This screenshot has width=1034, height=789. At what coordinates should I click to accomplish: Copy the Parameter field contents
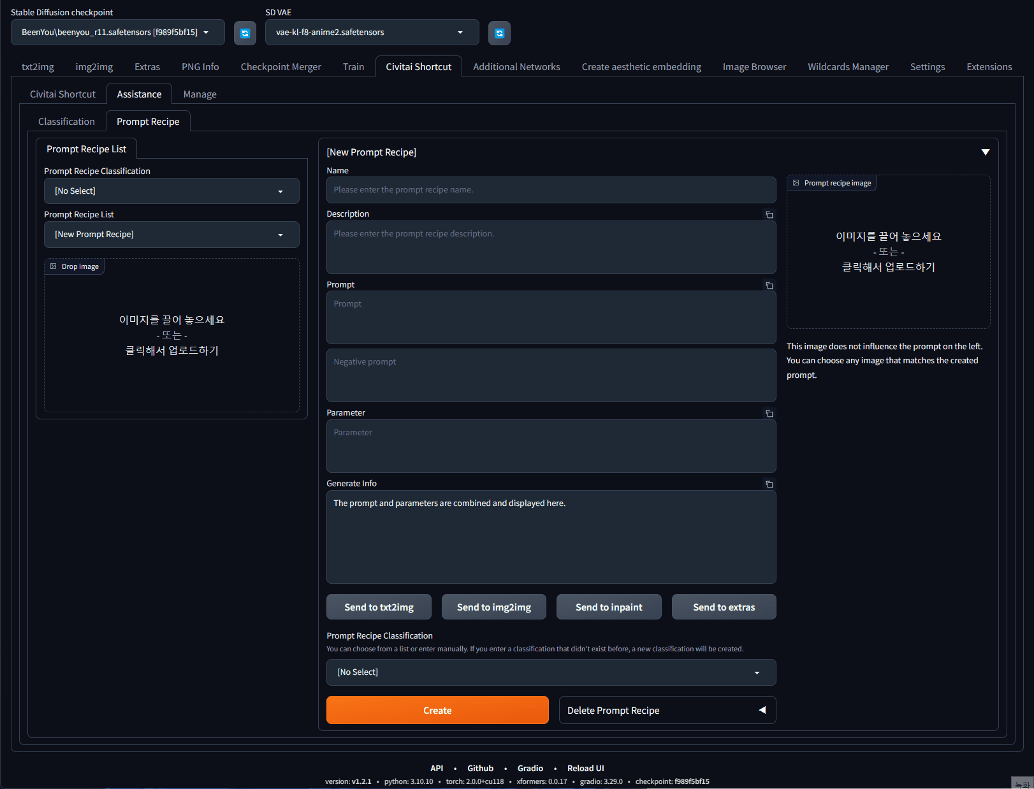pyautogui.click(x=769, y=413)
